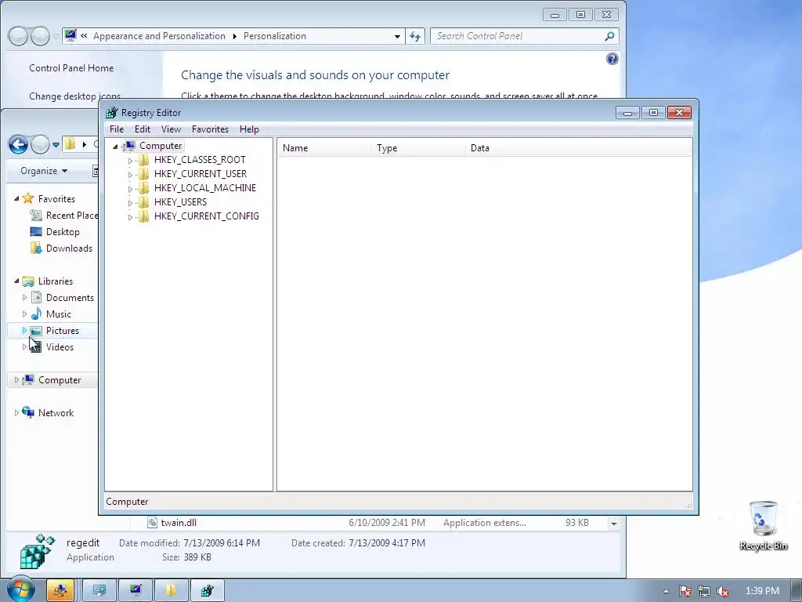The image size is (802, 602).
Task: Select the HKEY_CURRENT_CONFIG folder icon
Action: 144,216
